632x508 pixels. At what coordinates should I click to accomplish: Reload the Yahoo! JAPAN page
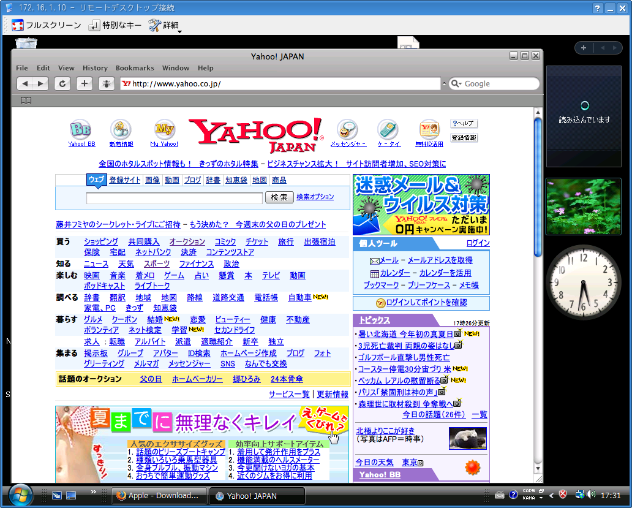tap(62, 83)
